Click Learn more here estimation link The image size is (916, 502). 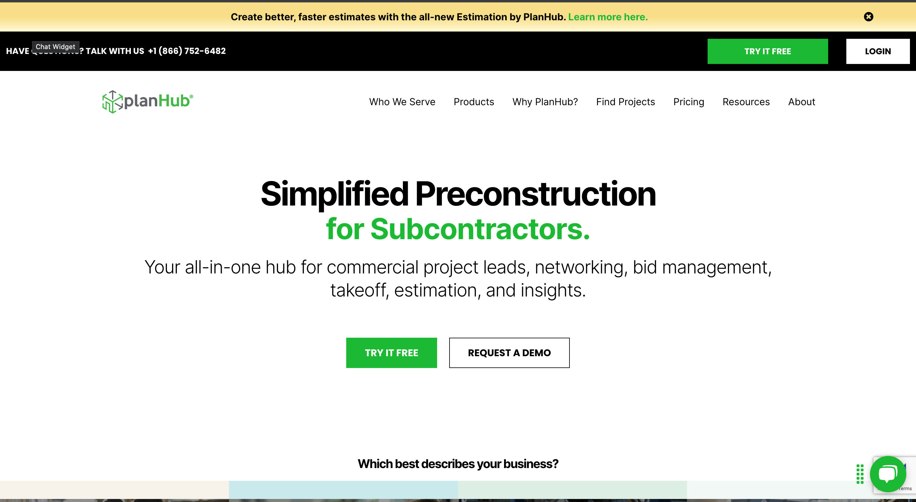point(608,17)
